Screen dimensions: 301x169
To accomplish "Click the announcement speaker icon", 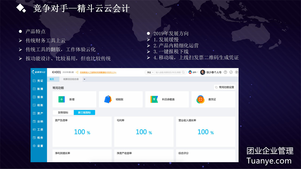I will (77, 72).
